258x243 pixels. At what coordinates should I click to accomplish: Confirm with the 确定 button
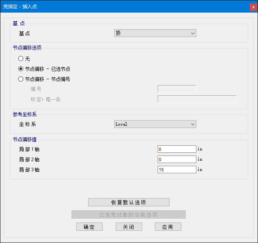pos(89,227)
